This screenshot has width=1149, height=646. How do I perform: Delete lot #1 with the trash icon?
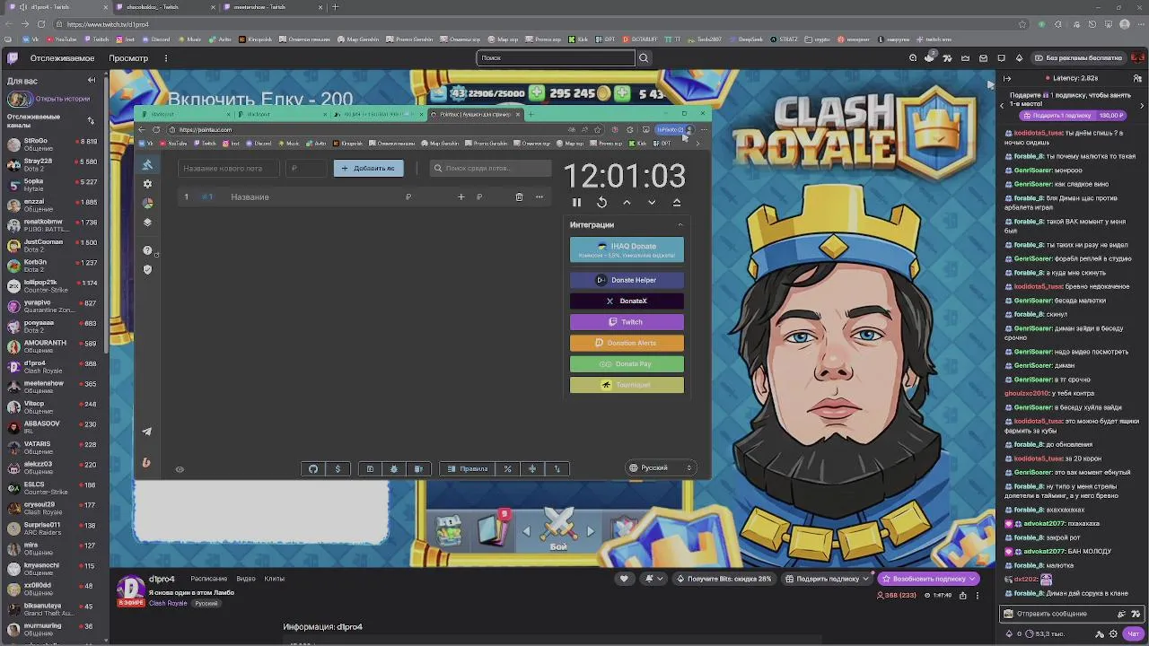point(519,197)
